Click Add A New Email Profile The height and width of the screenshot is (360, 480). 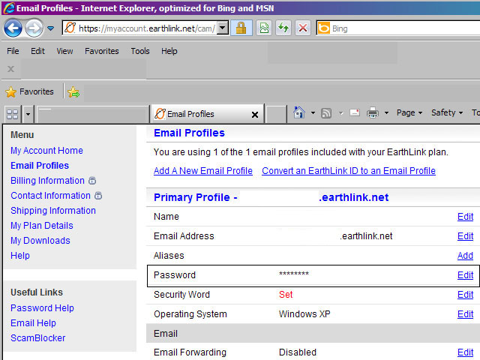click(203, 171)
